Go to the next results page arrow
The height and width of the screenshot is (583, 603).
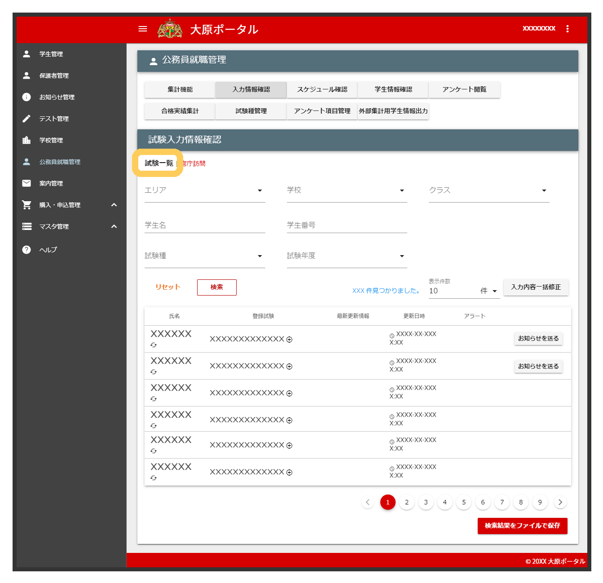coord(560,502)
